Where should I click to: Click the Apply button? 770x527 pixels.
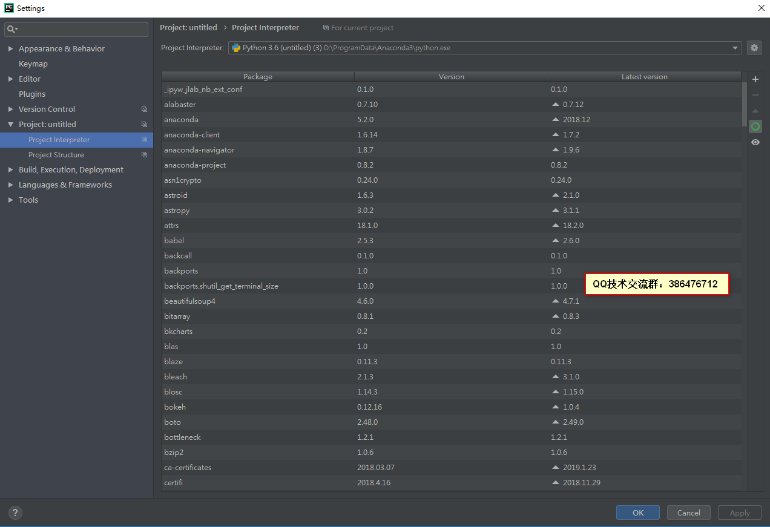pyautogui.click(x=740, y=512)
